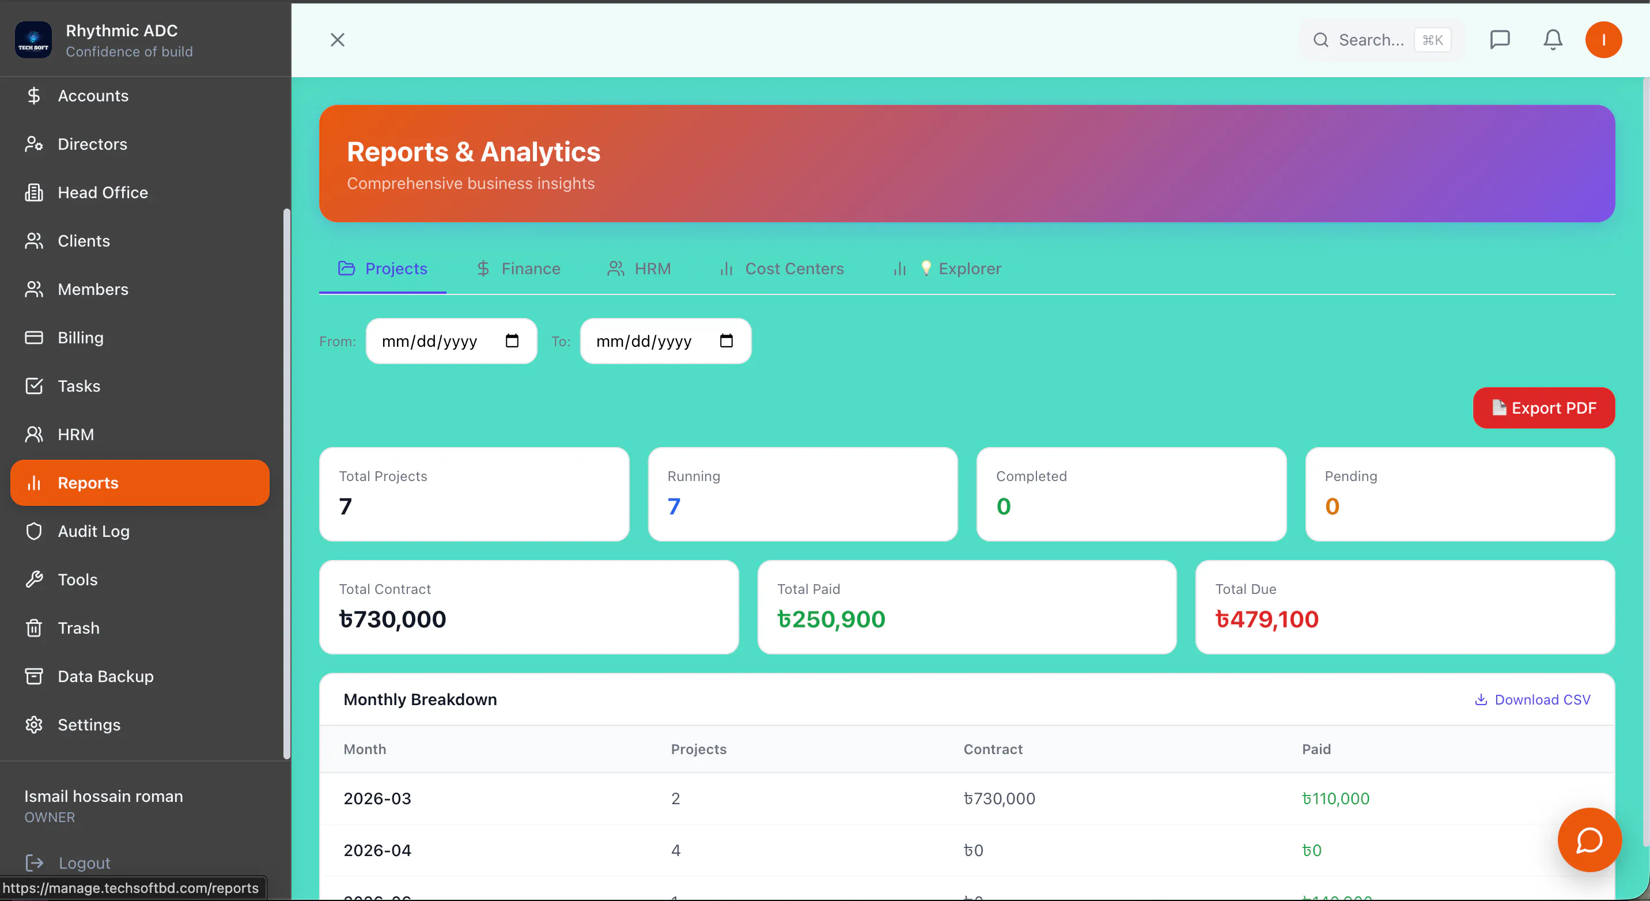Open Billing in the sidebar

[139, 338]
